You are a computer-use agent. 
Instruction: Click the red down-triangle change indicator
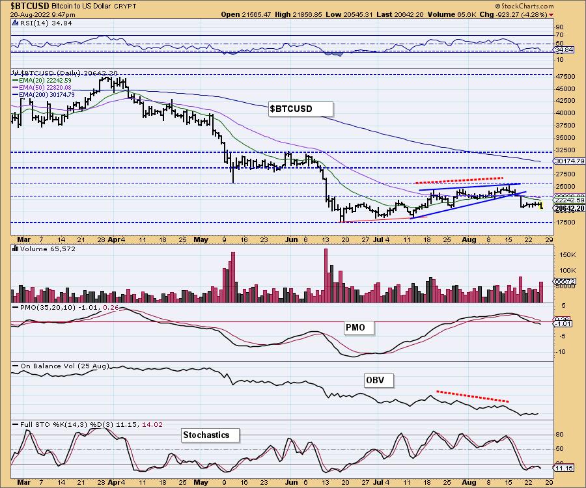(x=551, y=15)
